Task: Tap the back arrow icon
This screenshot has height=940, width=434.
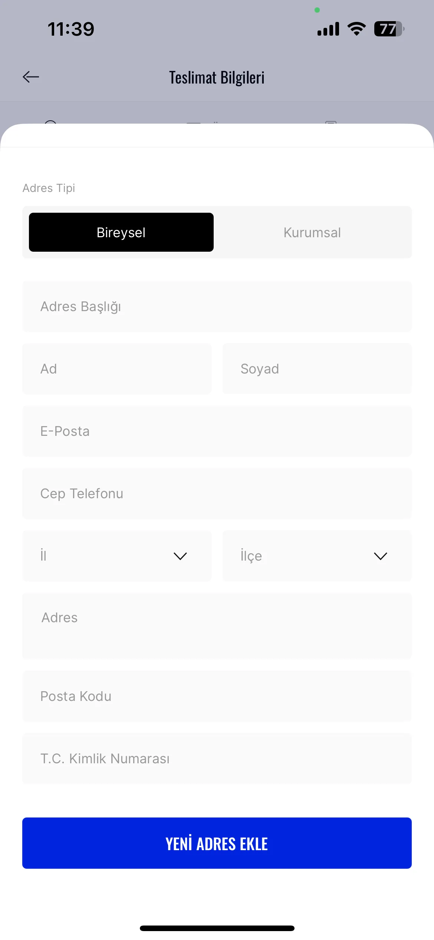Action: [31, 77]
